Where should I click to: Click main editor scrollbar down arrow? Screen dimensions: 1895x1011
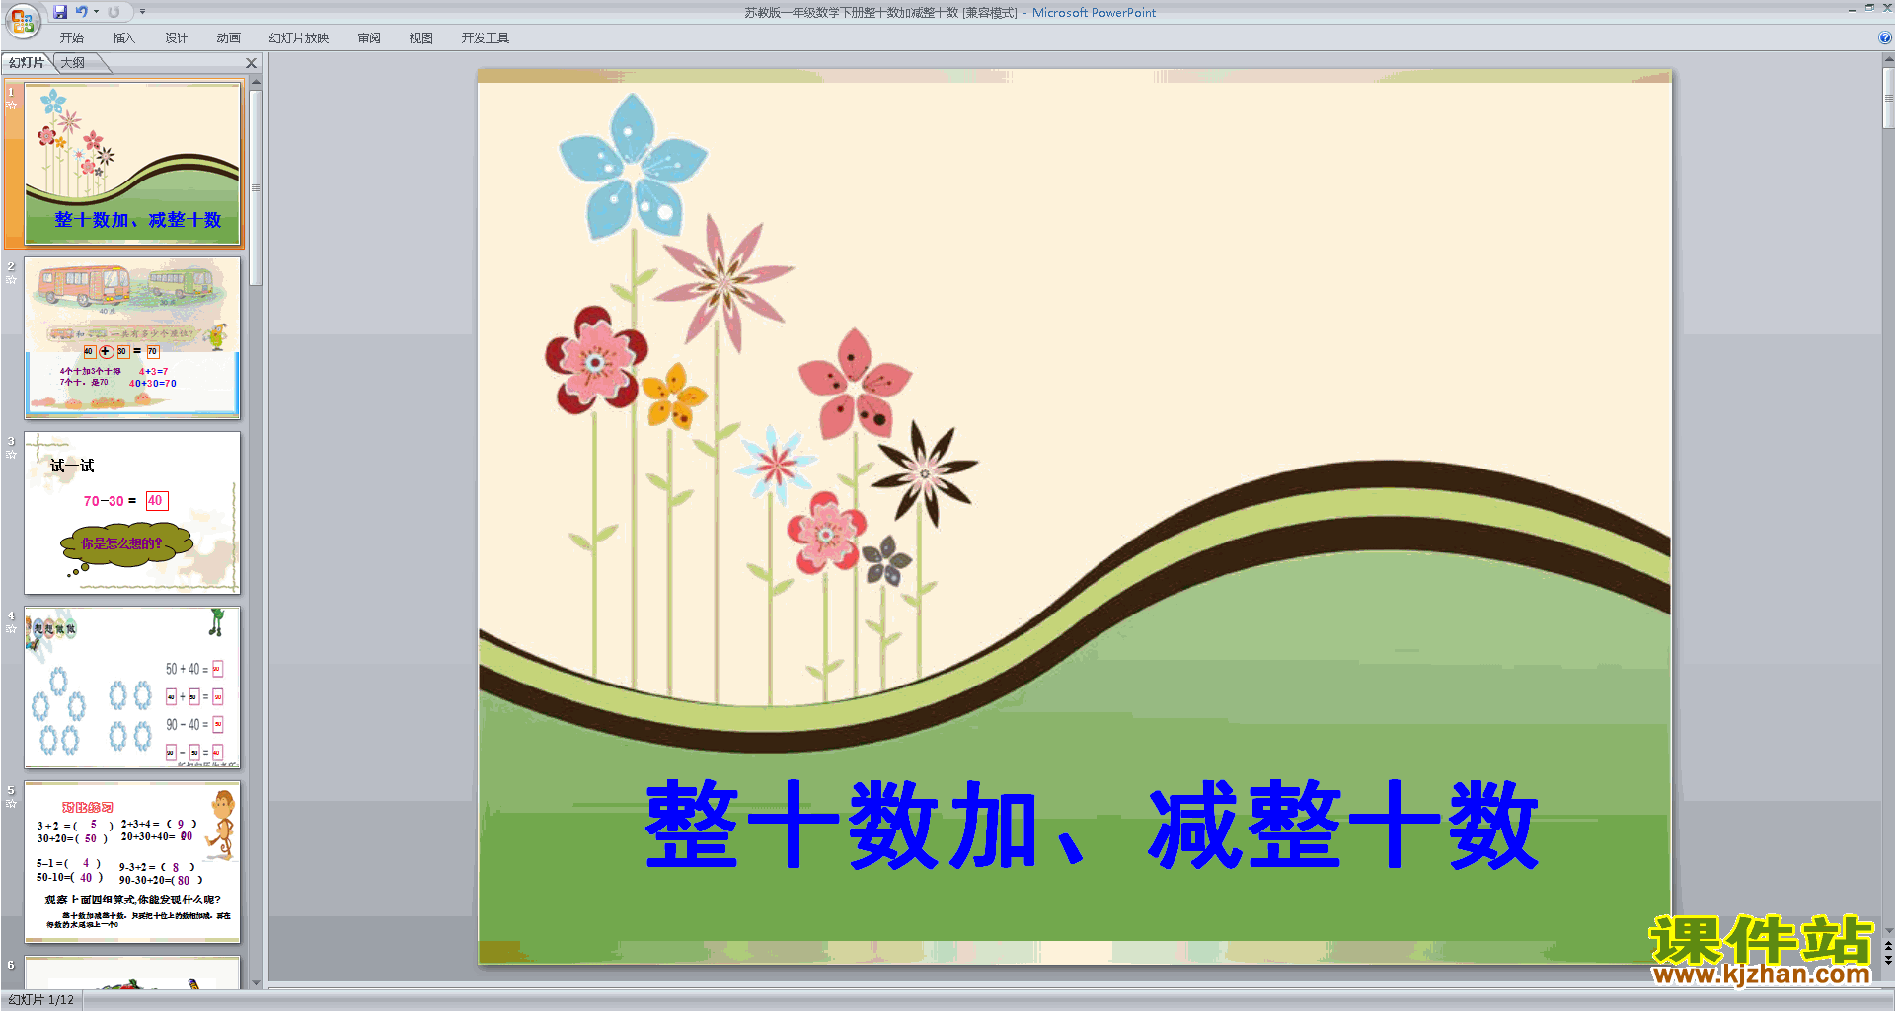click(1888, 930)
